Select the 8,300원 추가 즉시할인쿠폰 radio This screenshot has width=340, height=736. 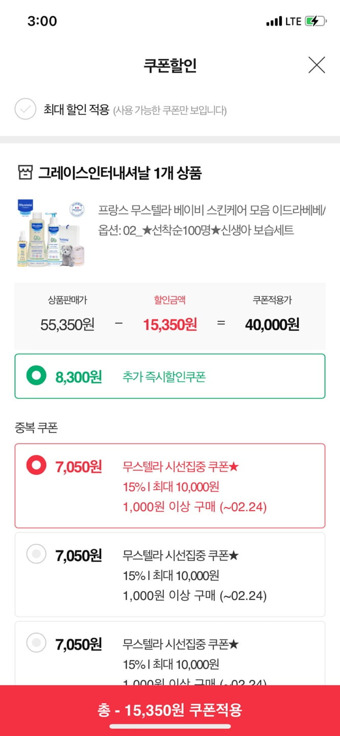point(37,376)
